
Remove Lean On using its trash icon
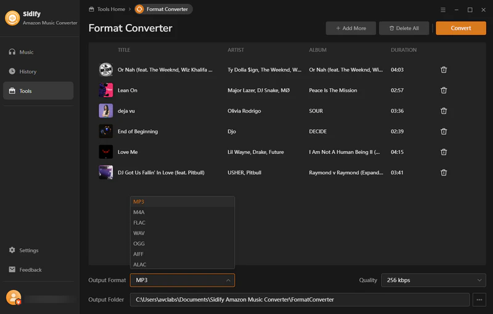[444, 91]
